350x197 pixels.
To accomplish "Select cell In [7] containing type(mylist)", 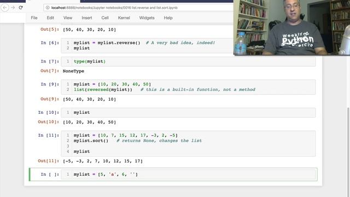I will click(x=188, y=61).
